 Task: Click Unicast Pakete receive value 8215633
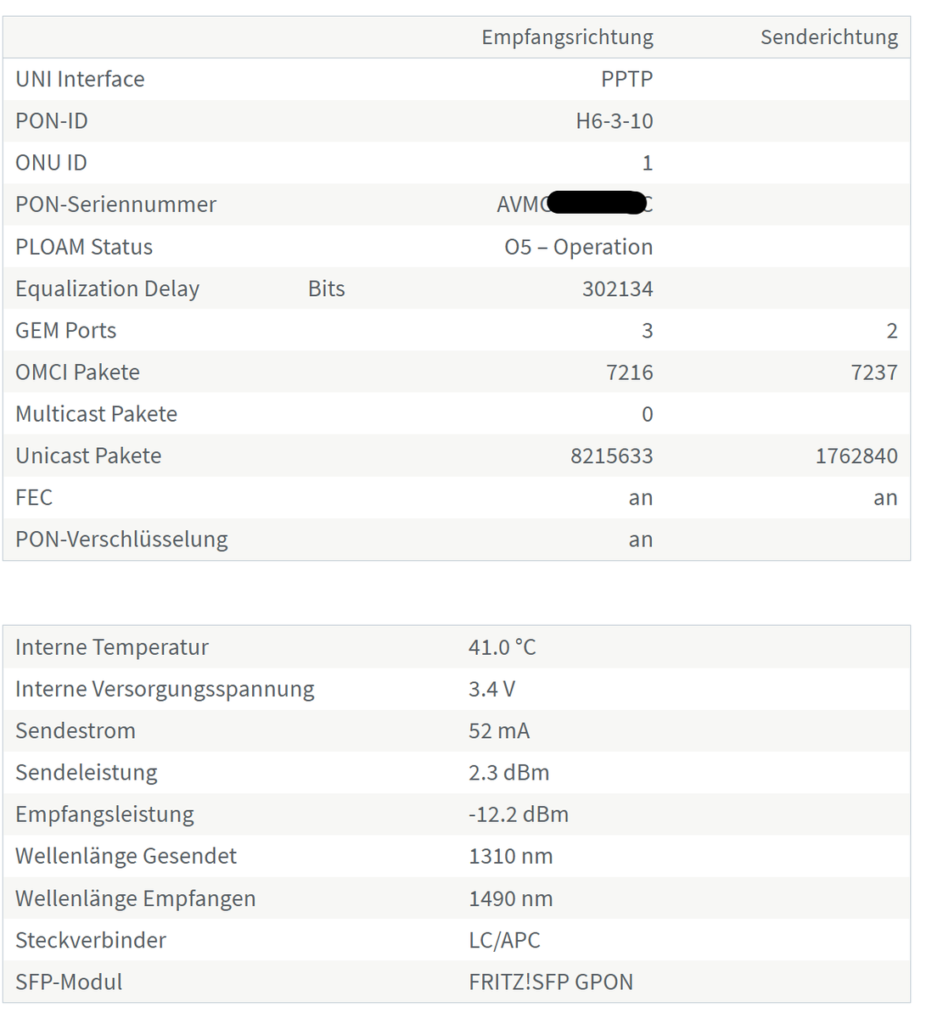click(612, 456)
